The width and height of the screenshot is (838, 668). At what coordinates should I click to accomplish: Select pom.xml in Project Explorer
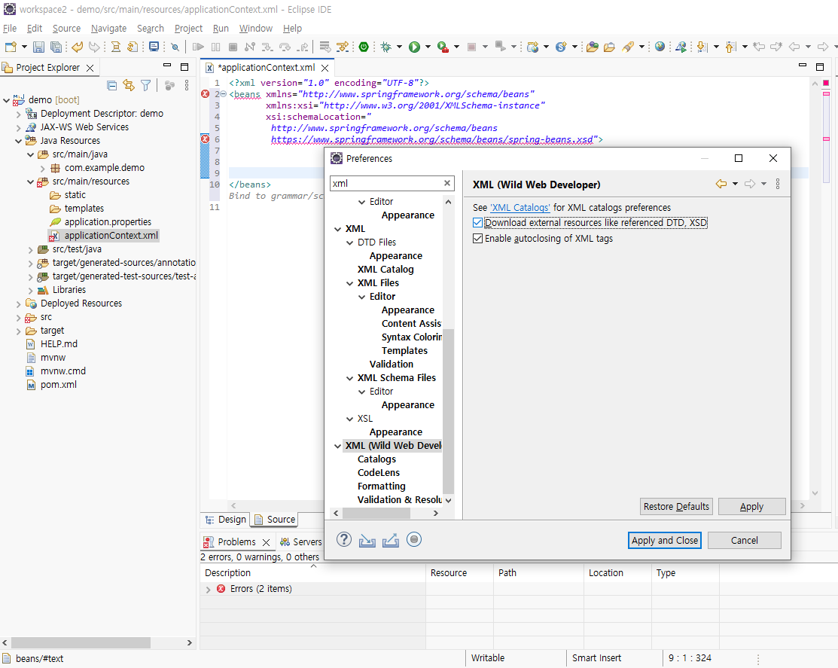[x=58, y=385]
